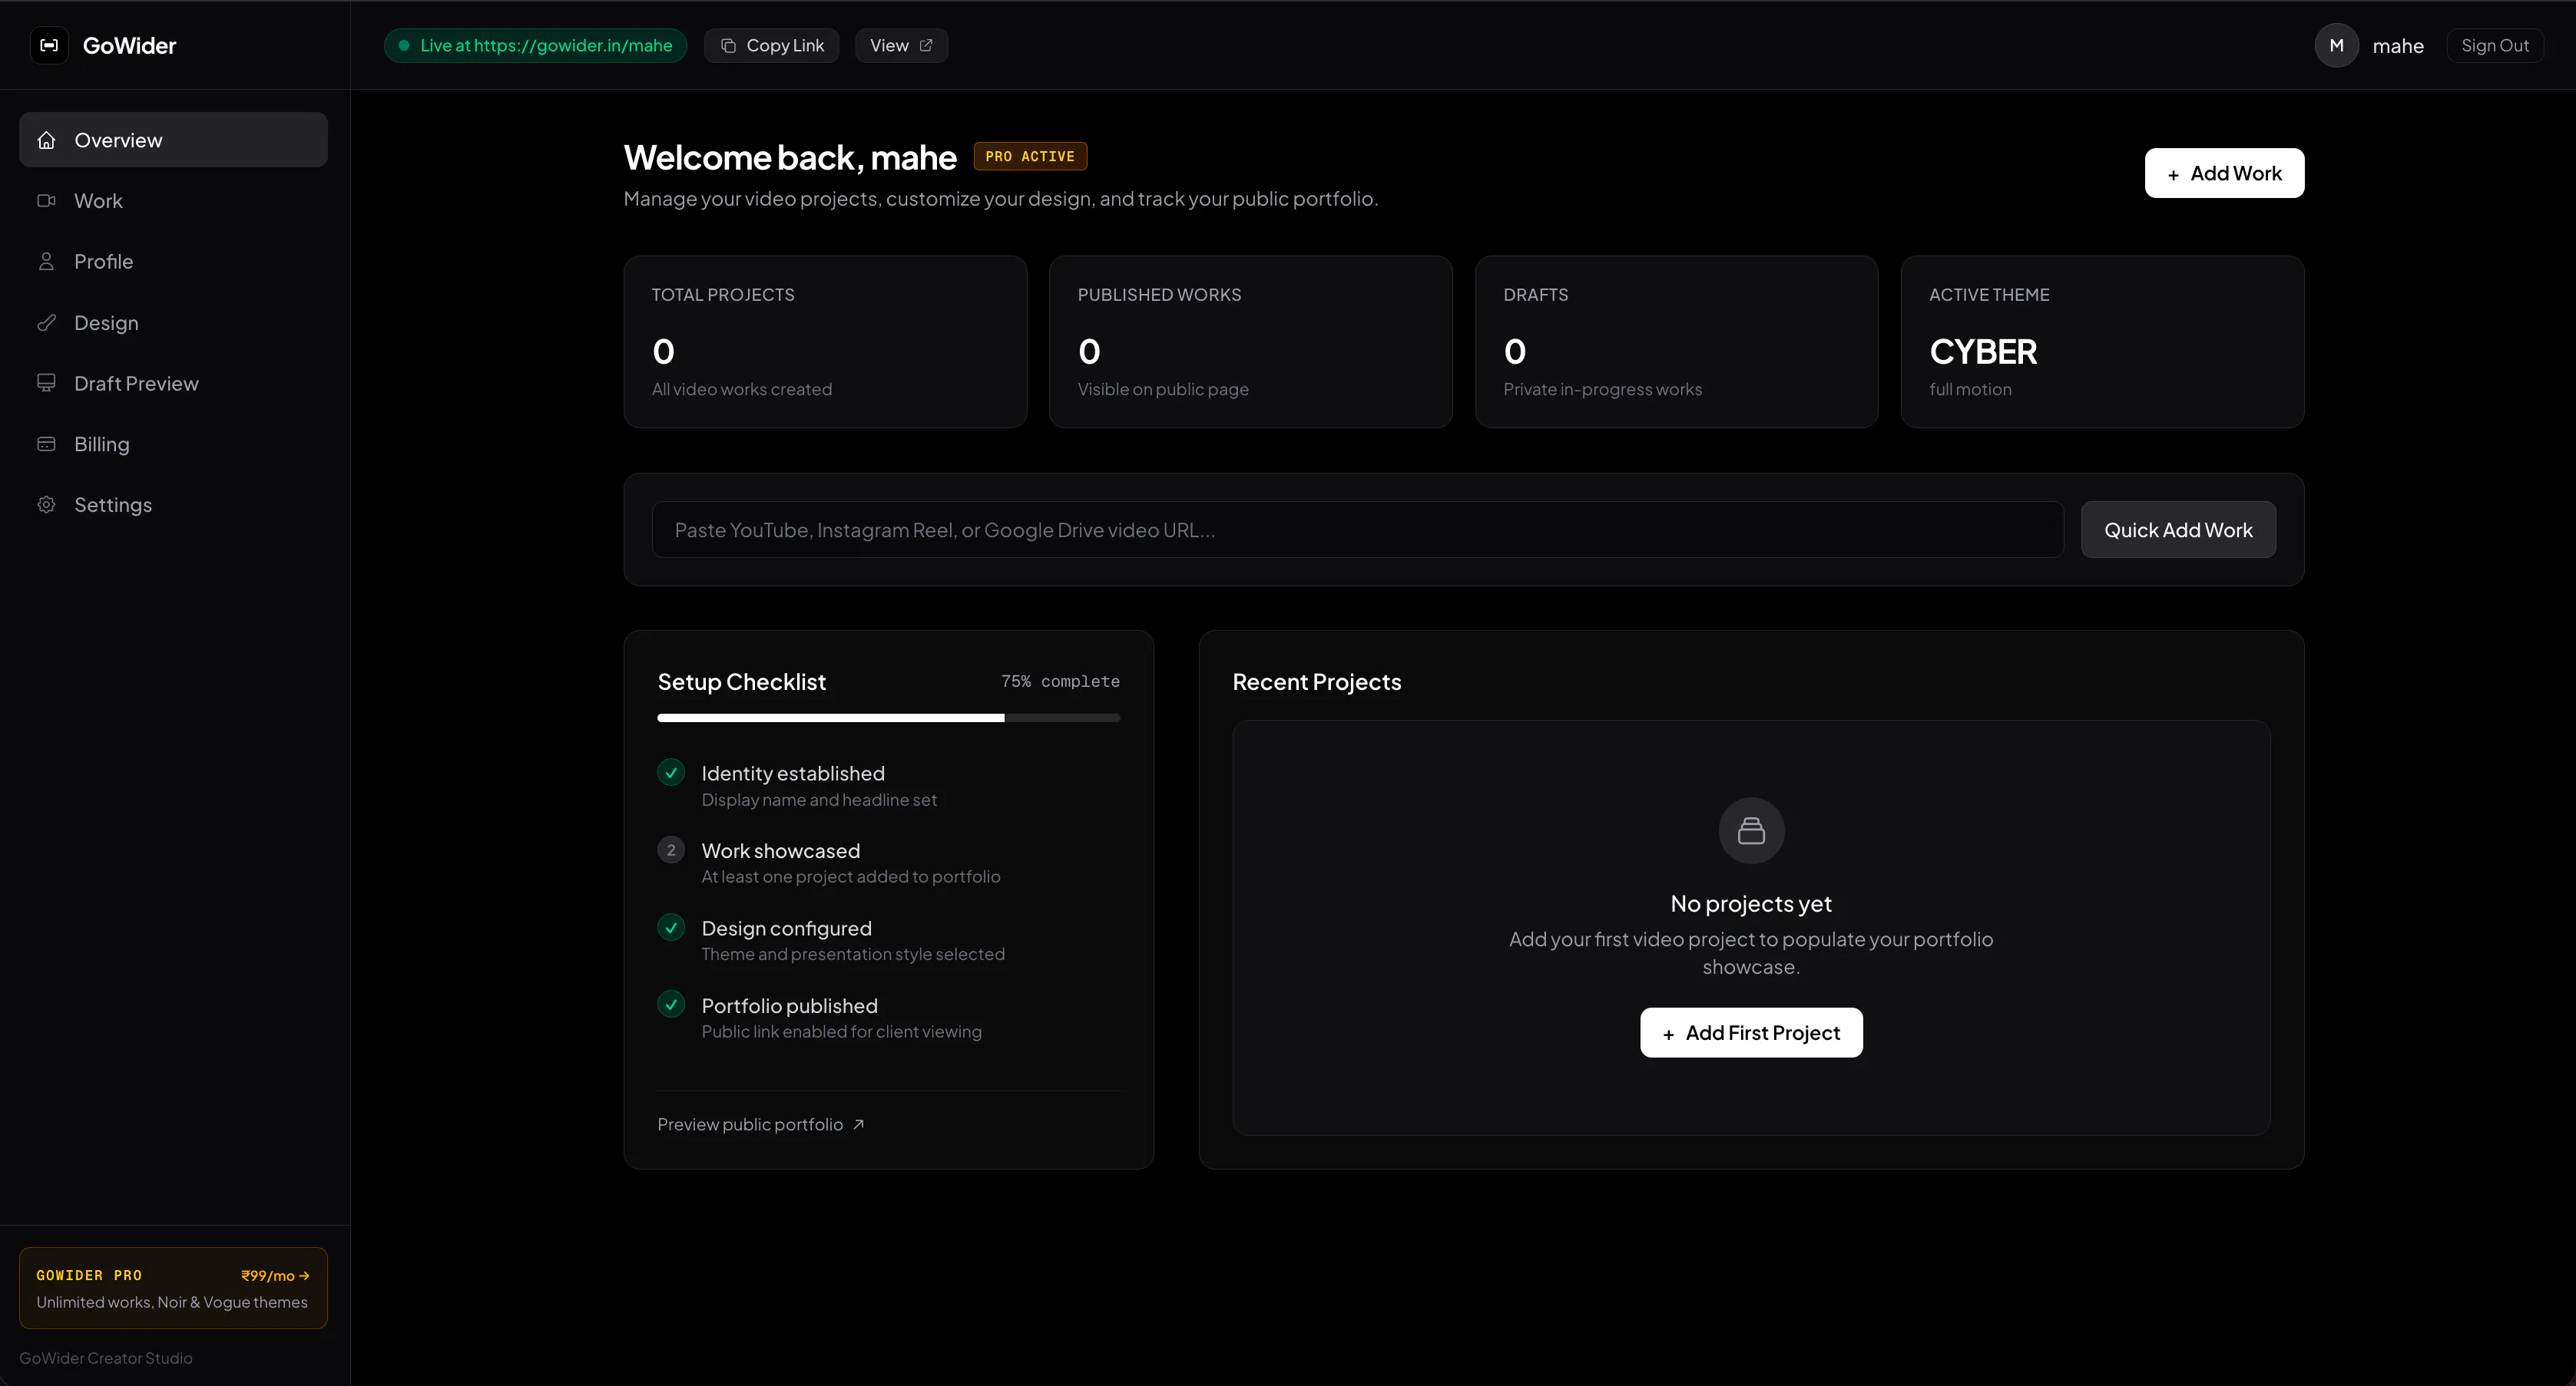The width and height of the screenshot is (2576, 1386).
Task: Open the Overview section
Action: point(173,140)
